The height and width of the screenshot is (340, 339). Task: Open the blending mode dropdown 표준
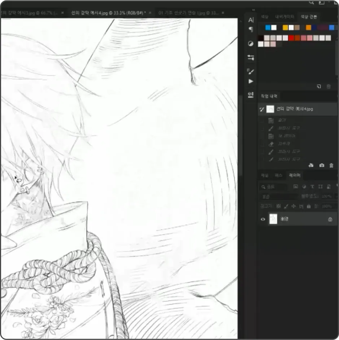(x=279, y=197)
